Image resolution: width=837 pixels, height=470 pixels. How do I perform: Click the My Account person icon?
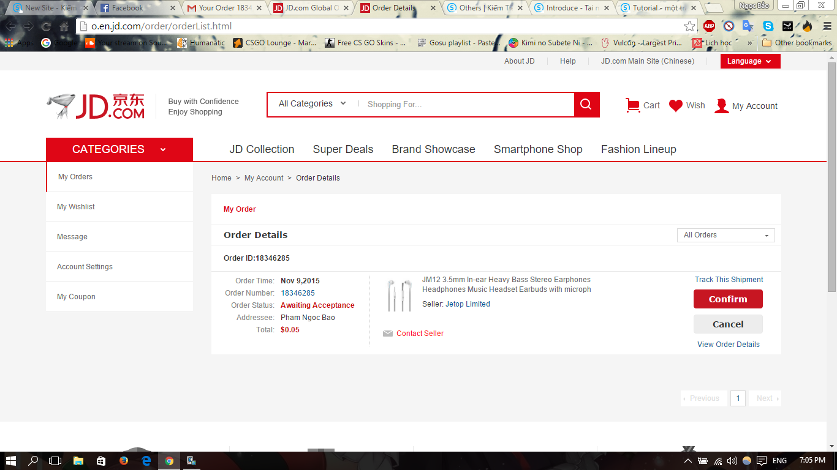click(x=722, y=106)
